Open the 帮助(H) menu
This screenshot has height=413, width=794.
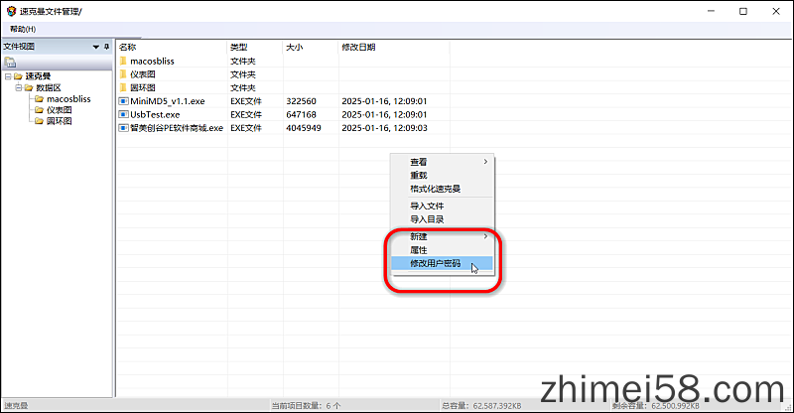click(23, 29)
